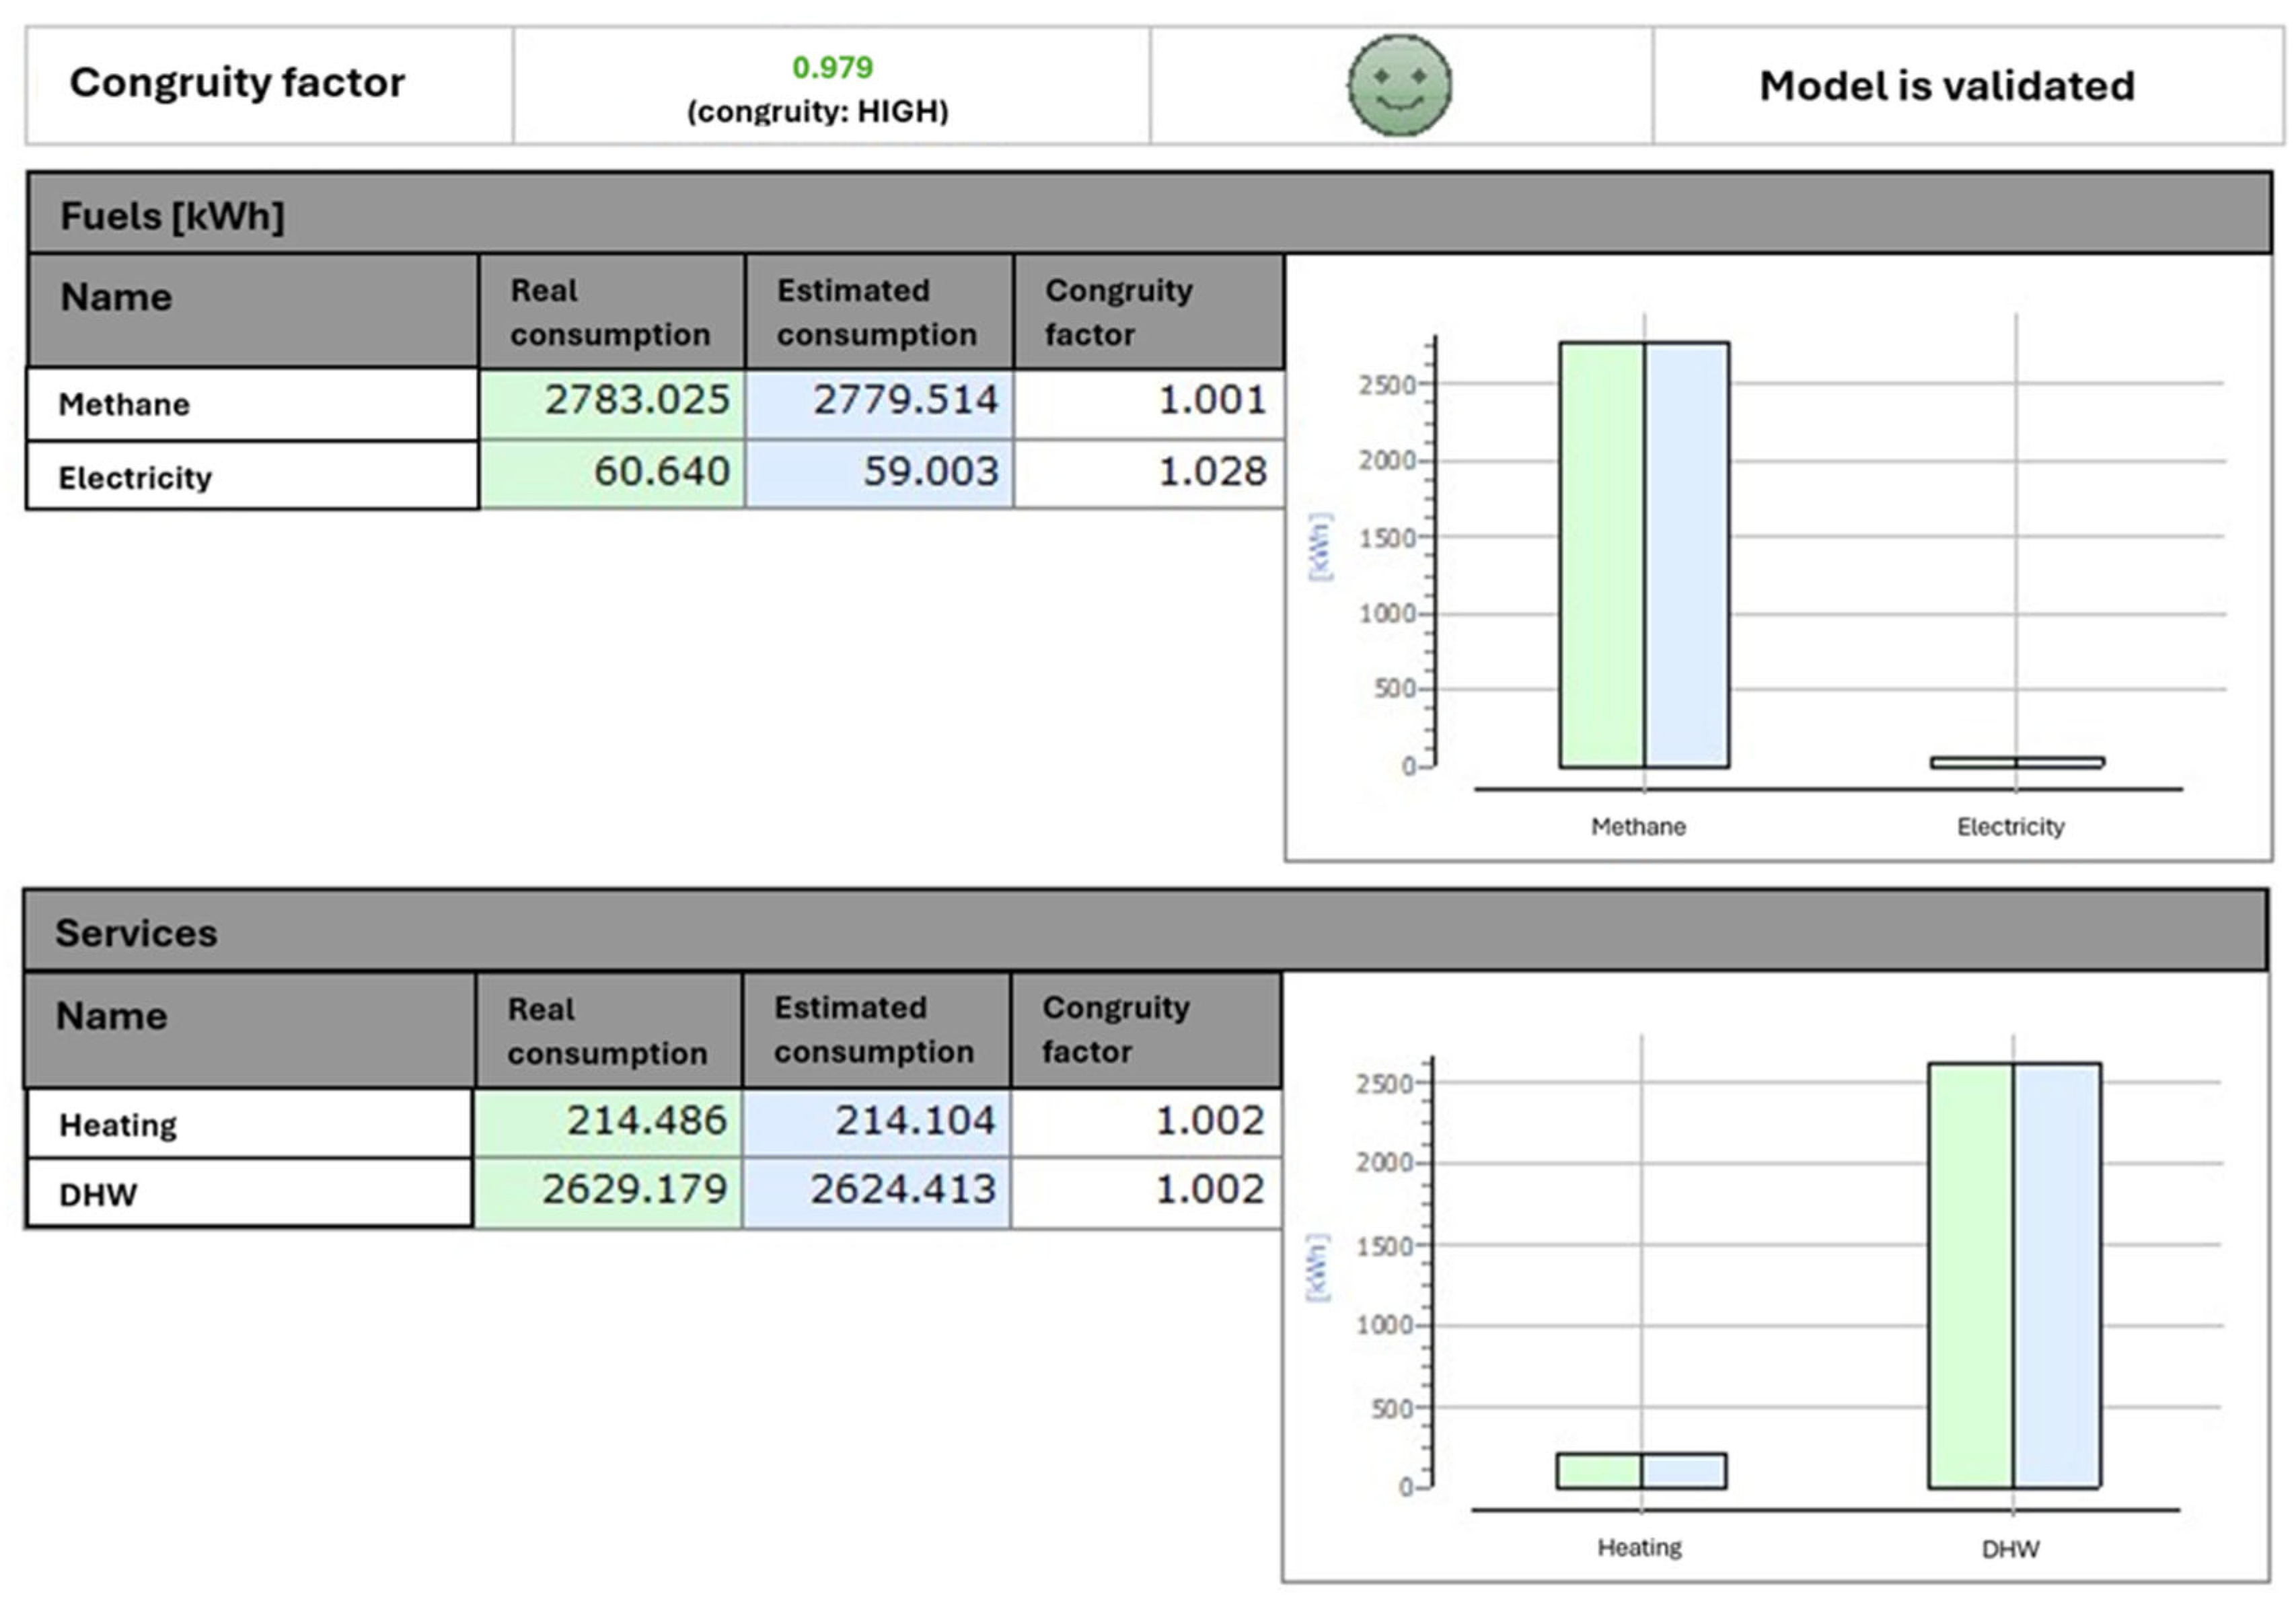Viewport: 2296px width, 1609px height.
Task: Click Heating estimated consumption value 214.104
Action: coord(914,1121)
